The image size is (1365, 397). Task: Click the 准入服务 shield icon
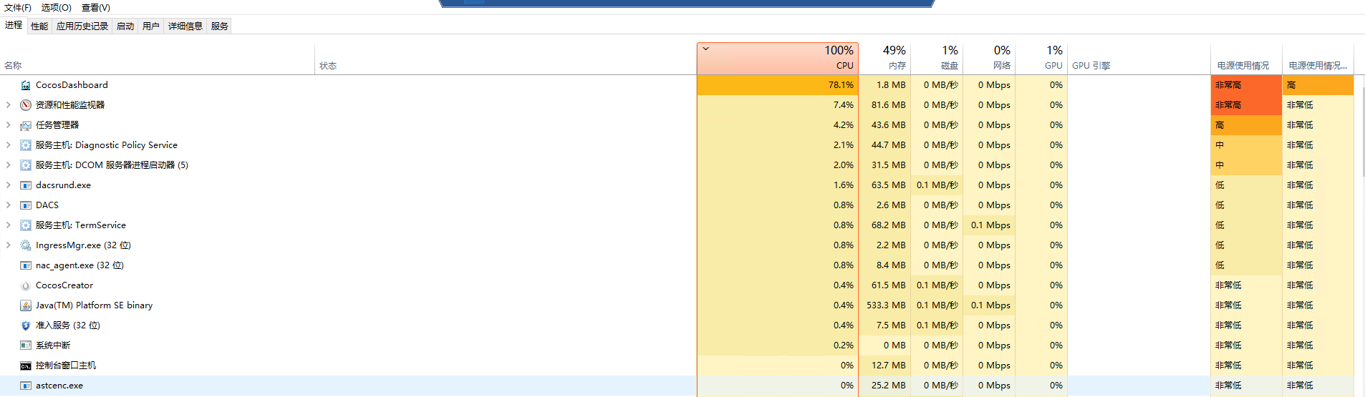pyautogui.click(x=26, y=325)
